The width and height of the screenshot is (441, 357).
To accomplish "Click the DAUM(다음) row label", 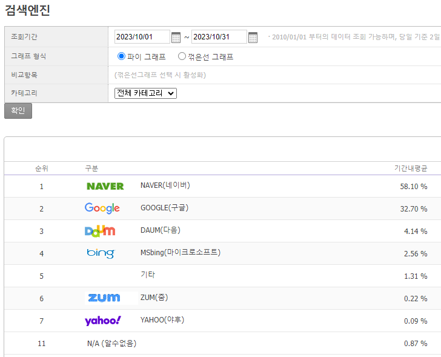I will (x=161, y=230).
